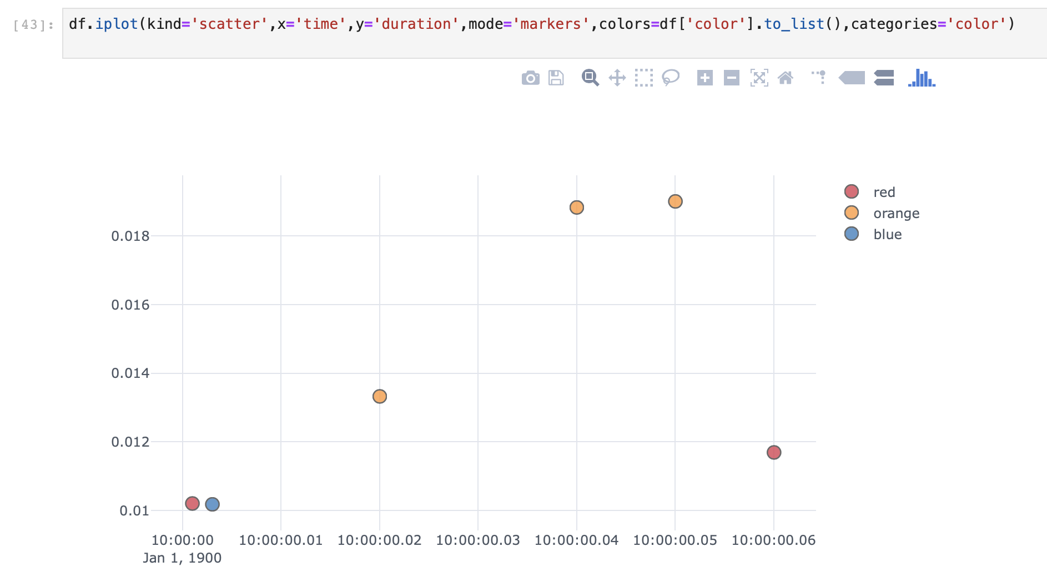Enable compare data on hover
The height and width of the screenshot is (587, 1047).
click(x=884, y=78)
